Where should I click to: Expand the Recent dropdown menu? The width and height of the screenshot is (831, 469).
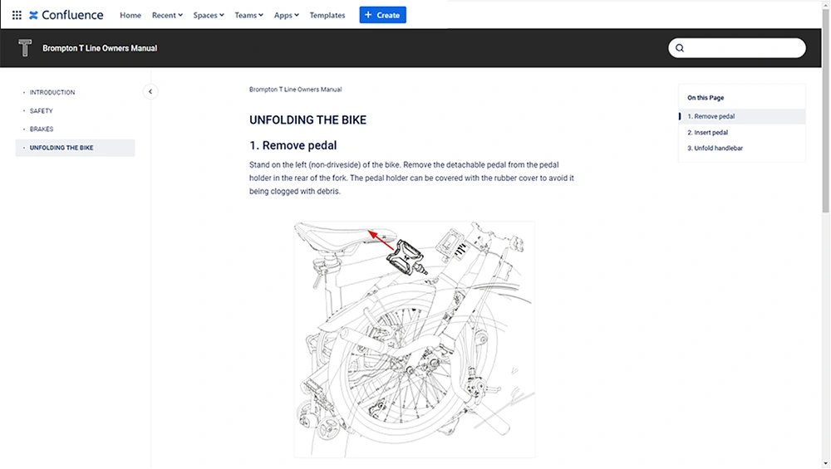coord(168,15)
